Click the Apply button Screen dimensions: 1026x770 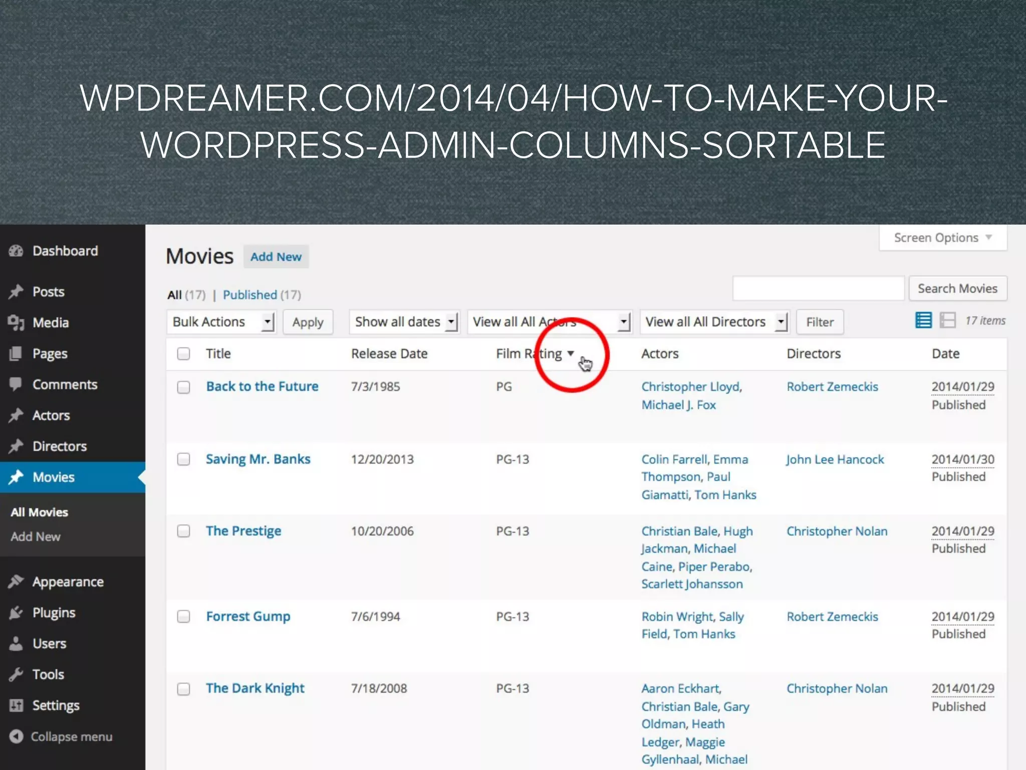[x=308, y=322]
